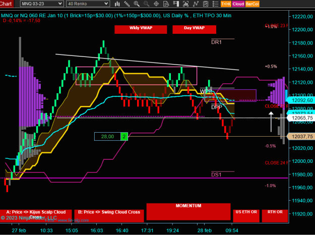
Task: Click the 12000,00 price axis label
Action: 302,161
